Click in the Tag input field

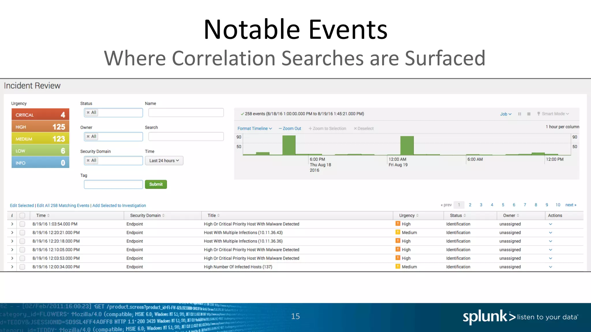(x=113, y=184)
